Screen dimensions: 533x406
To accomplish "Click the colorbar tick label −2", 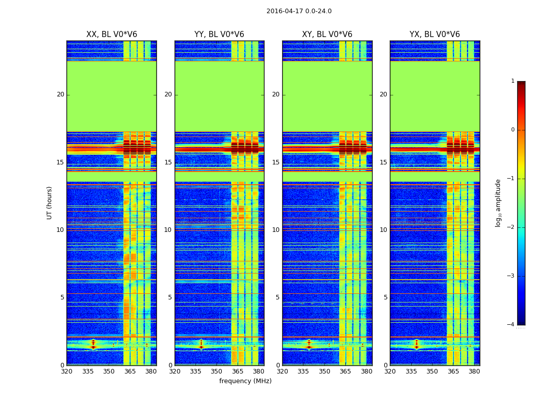I will point(511,227).
